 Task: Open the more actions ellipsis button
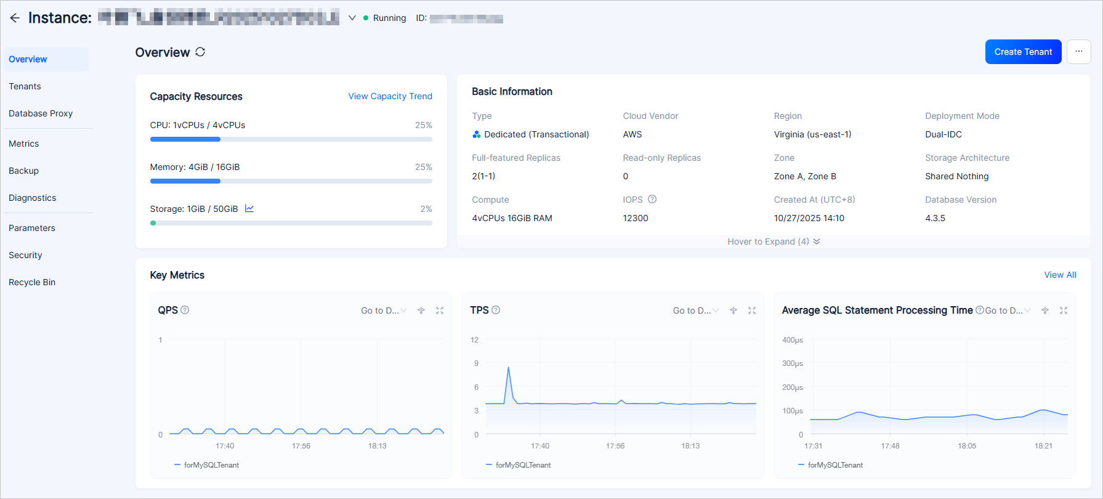(1079, 52)
